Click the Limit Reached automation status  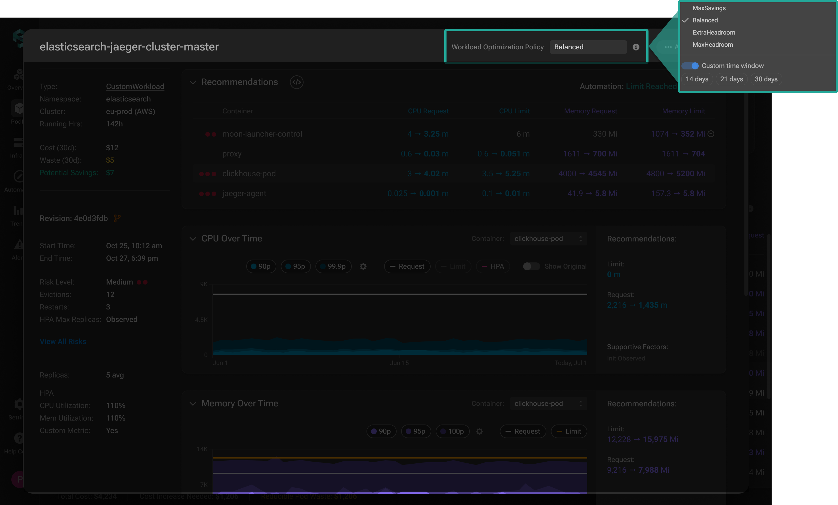651,86
